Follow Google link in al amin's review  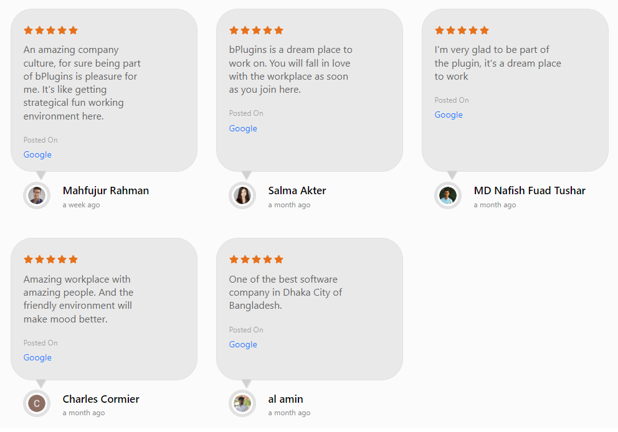[243, 344]
